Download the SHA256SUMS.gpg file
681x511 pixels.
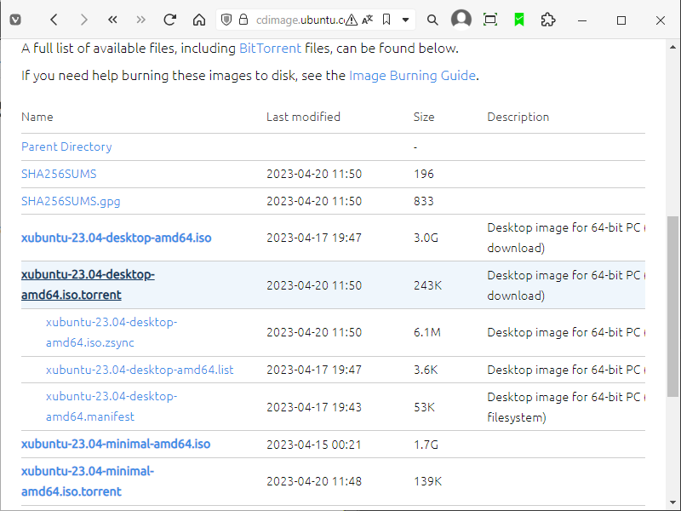tap(71, 201)
